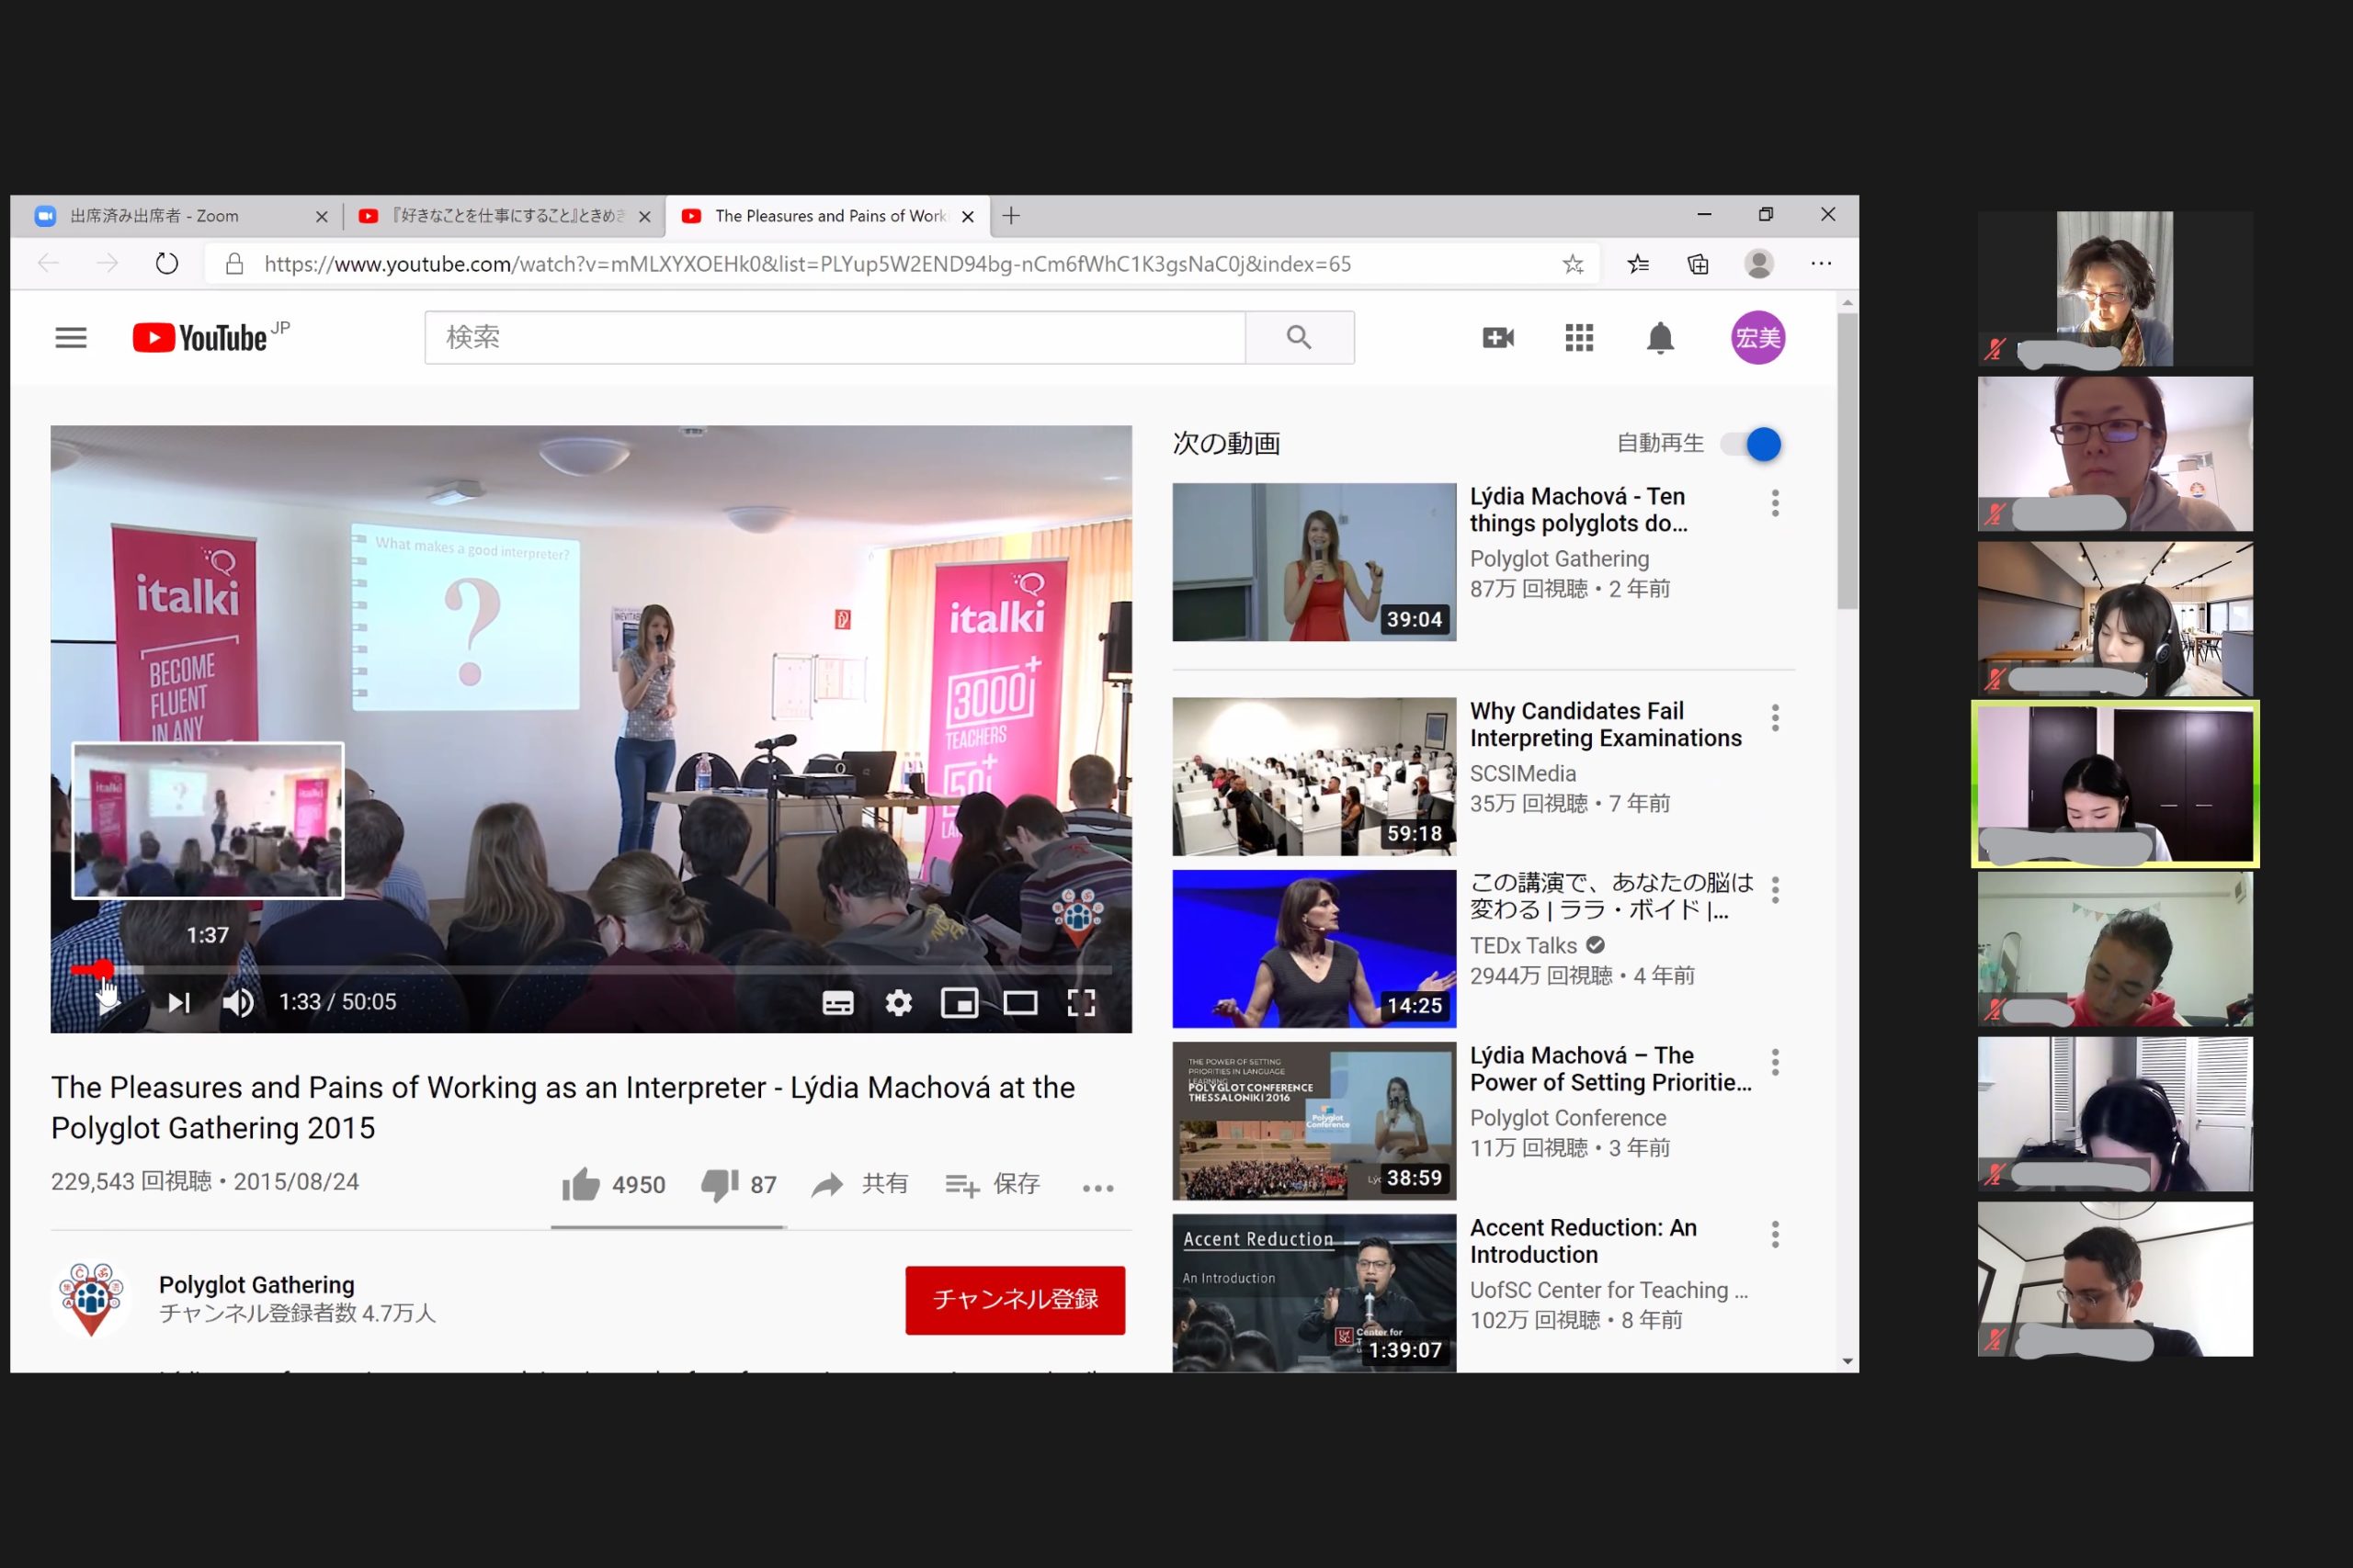Like the video (4950 thumbs up)
The width and height of the screenshot is (2353, 1568).
(612, 1185)
